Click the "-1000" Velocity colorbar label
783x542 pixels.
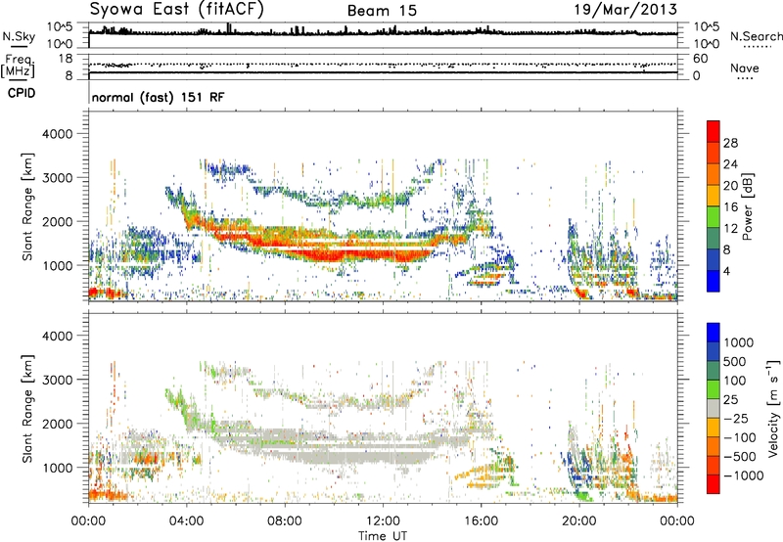tap(745, 475)
